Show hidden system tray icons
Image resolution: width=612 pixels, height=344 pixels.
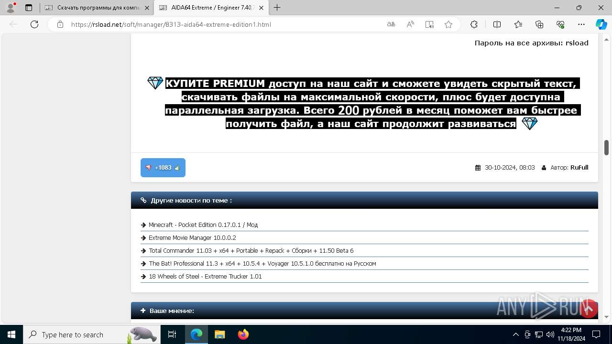point(515,334)
